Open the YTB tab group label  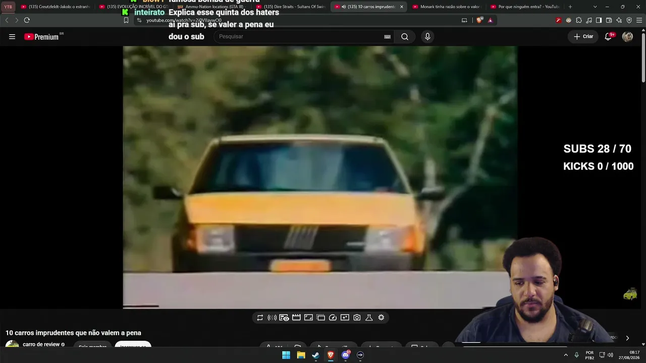click(8, 7)
